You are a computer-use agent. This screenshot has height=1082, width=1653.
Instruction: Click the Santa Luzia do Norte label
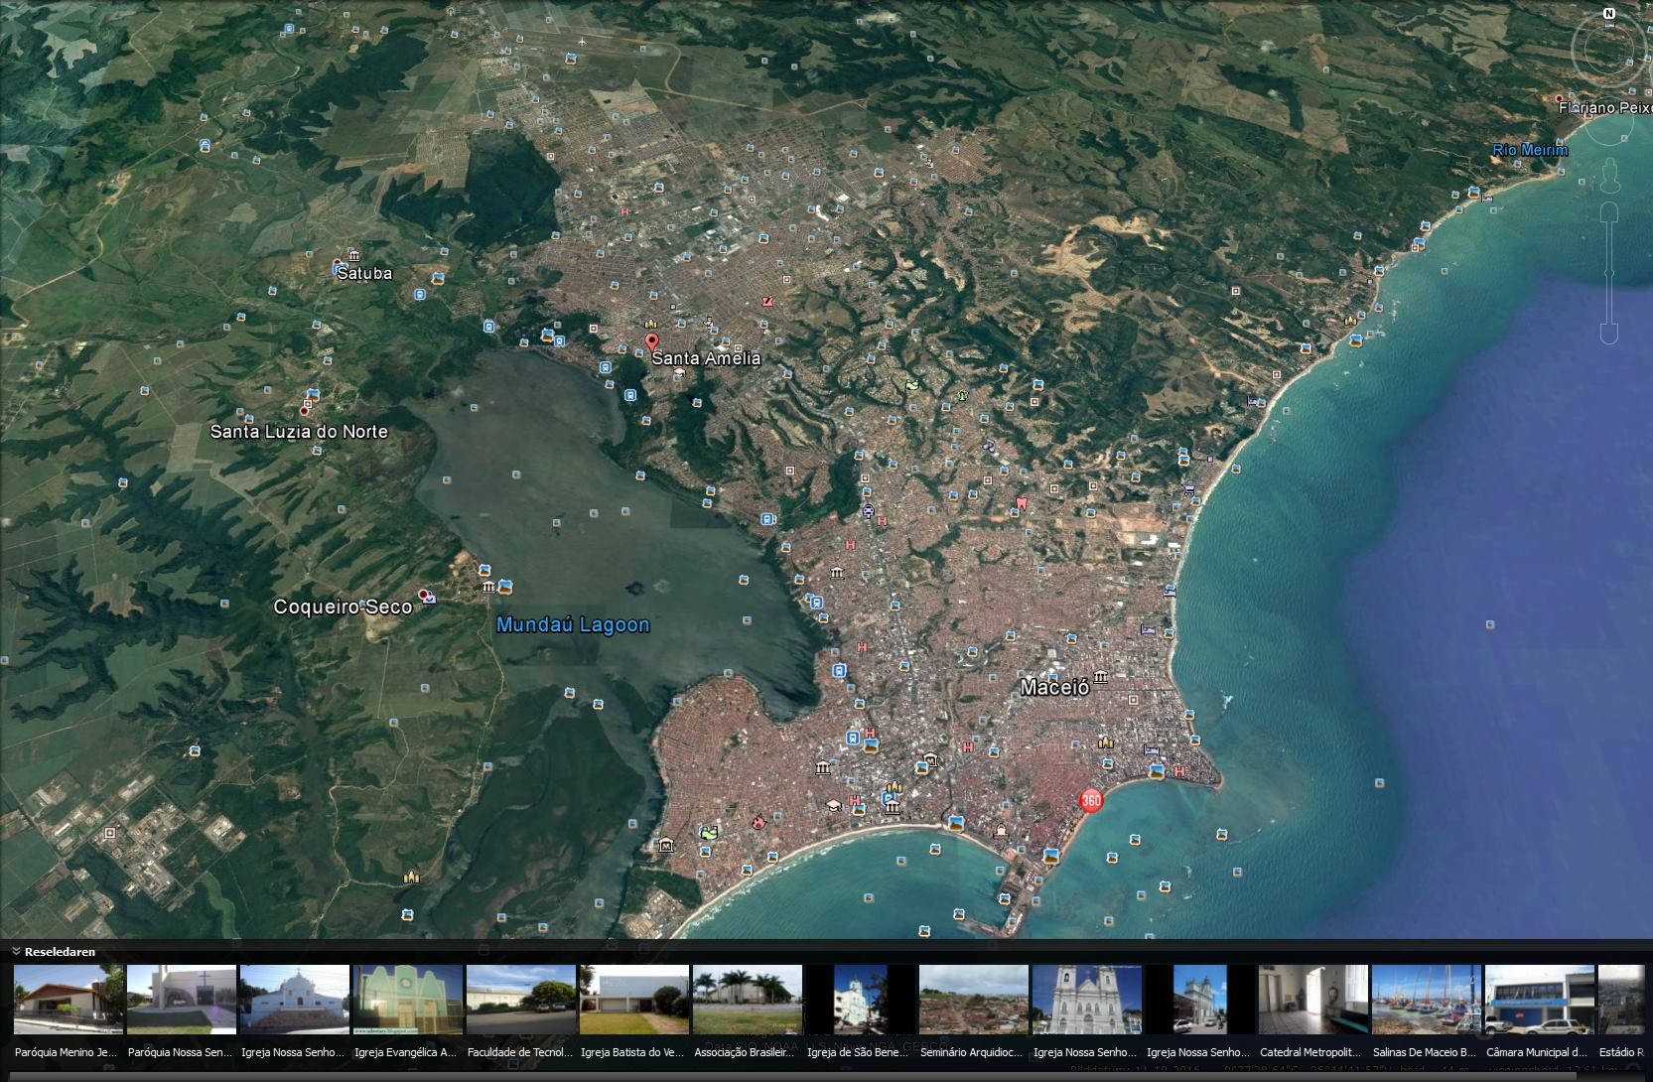(299, 432)
